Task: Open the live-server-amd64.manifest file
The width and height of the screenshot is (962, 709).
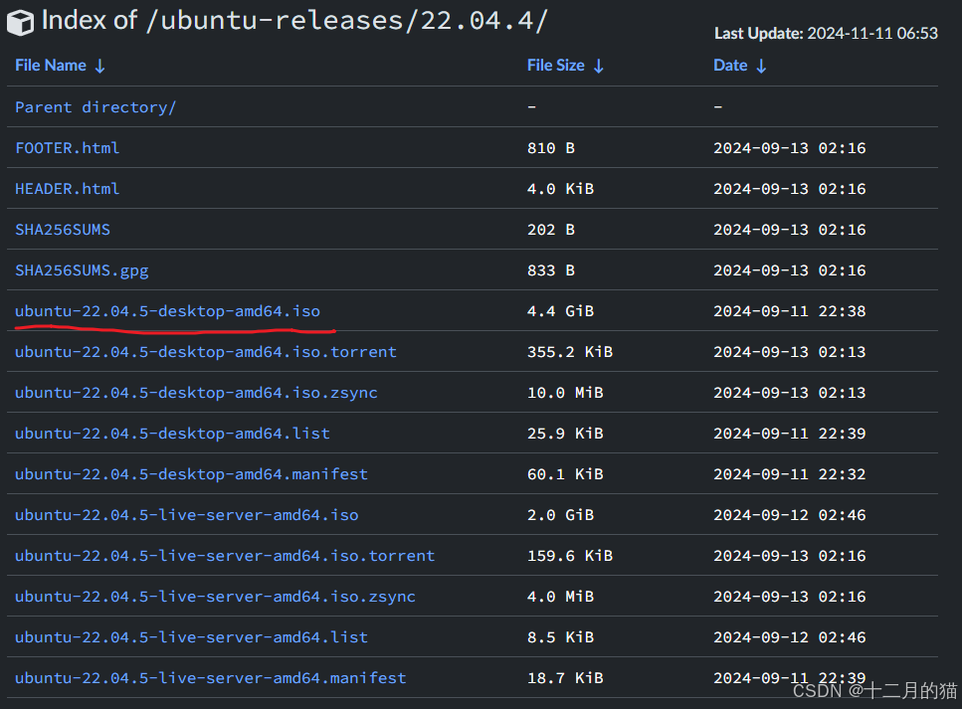Action: point(211,678)
